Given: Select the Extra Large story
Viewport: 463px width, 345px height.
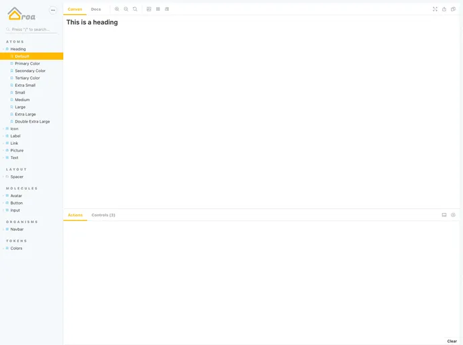Looking at the screenshot, I should [32, 114].
